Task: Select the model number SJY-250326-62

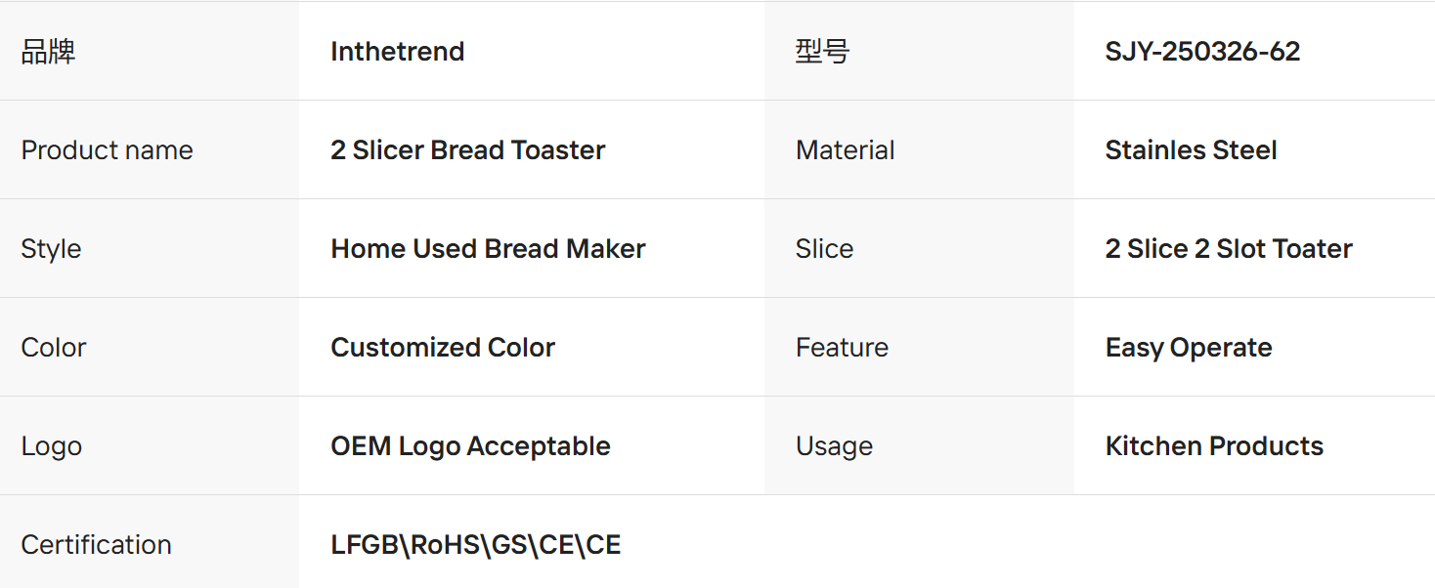Action: (x=1202, y=52)
